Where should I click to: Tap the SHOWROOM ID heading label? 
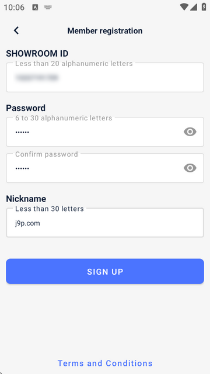37,53
